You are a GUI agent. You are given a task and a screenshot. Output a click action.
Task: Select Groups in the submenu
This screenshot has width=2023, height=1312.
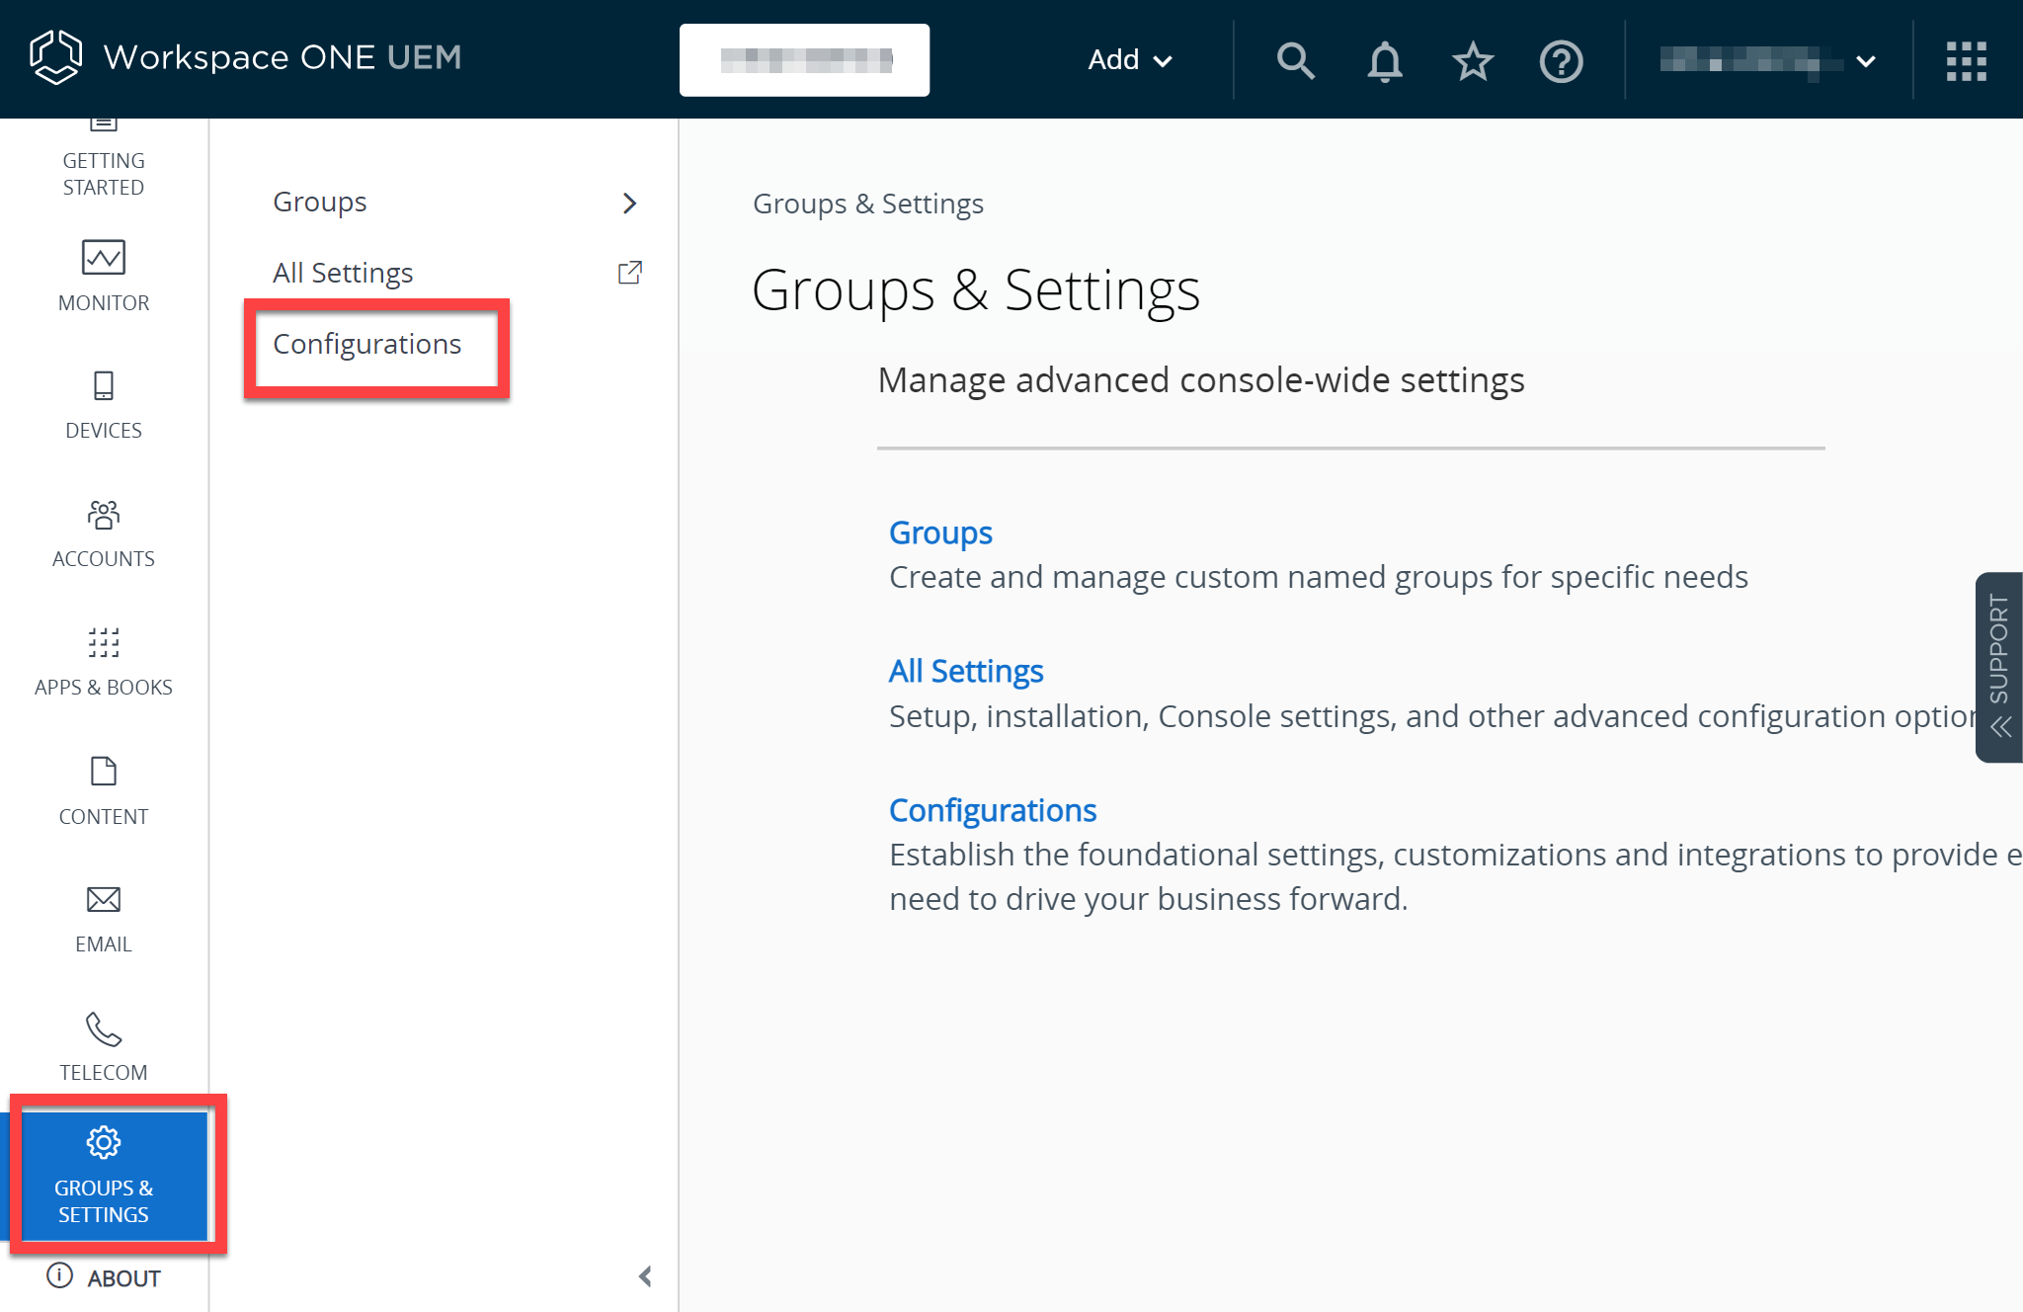[x=320, y=202]
